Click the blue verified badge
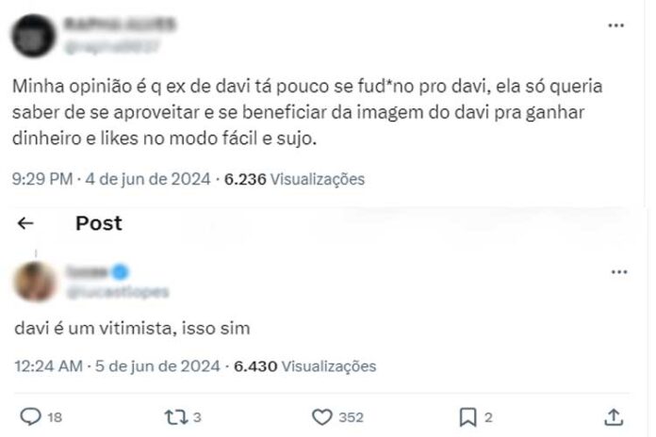This screenshot has width=656, height=437. click(x=120, y=272)
